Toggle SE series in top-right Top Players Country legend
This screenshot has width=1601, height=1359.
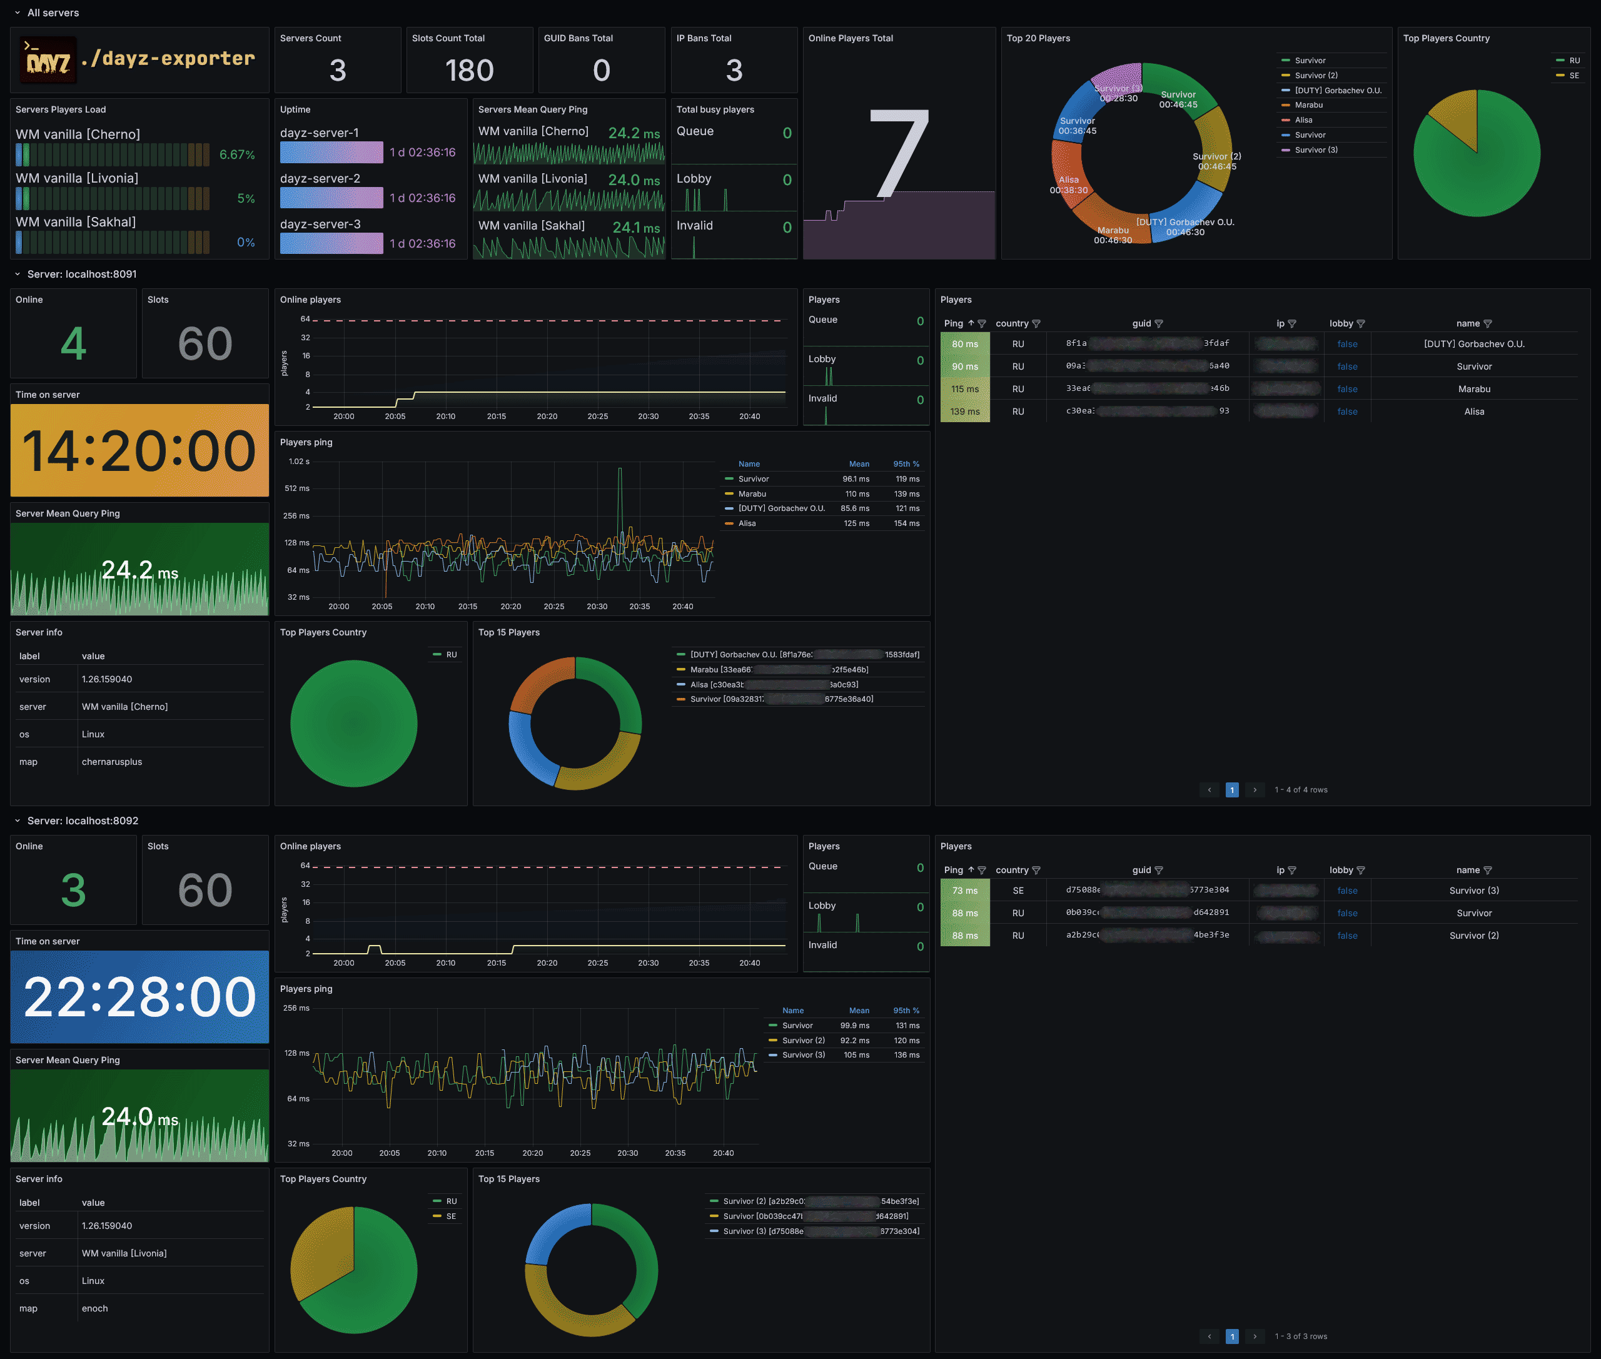point(1574,76)
